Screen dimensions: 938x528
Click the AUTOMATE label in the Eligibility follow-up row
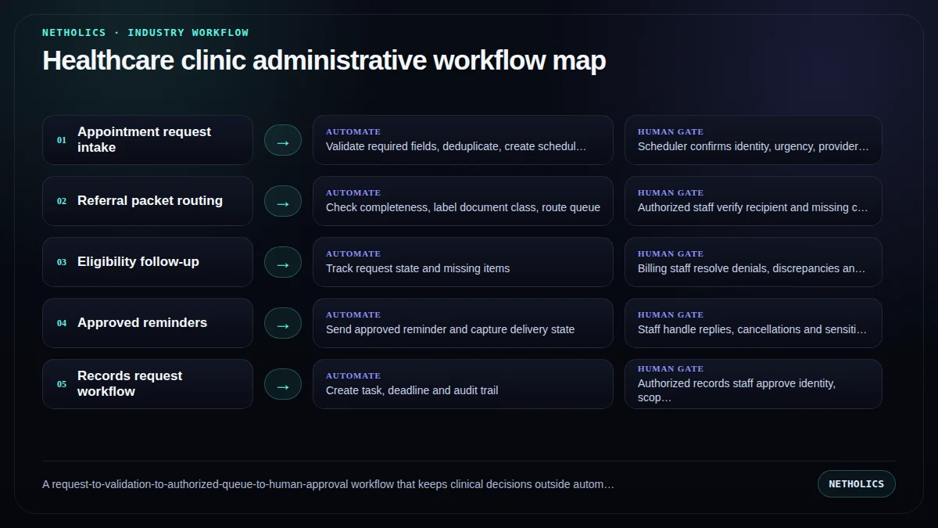click(353, 253)
